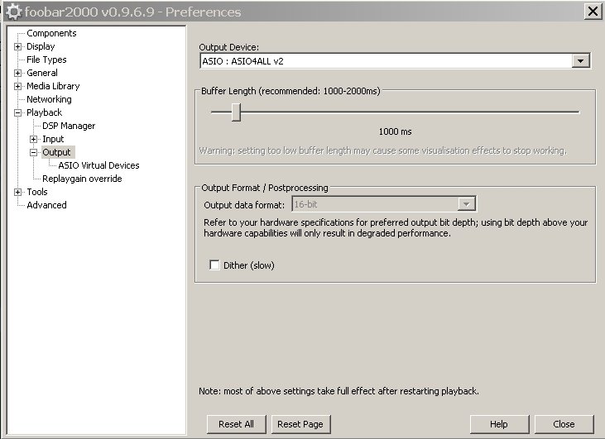Click the foobar2000 gear icon in title bar
Viewport: 605px width, 439px height.
point(13,12)
